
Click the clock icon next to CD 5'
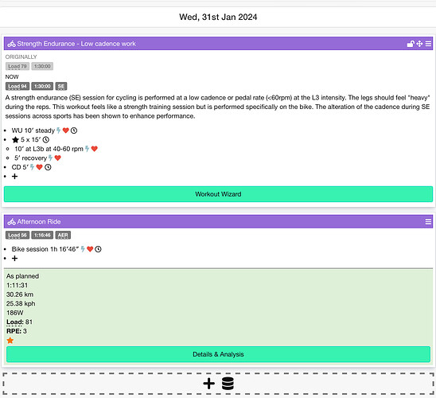tap(48, 167)
